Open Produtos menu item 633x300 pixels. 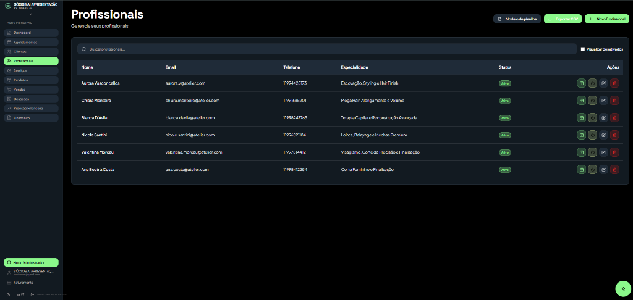pyautogui.click(x=31, y=80)
